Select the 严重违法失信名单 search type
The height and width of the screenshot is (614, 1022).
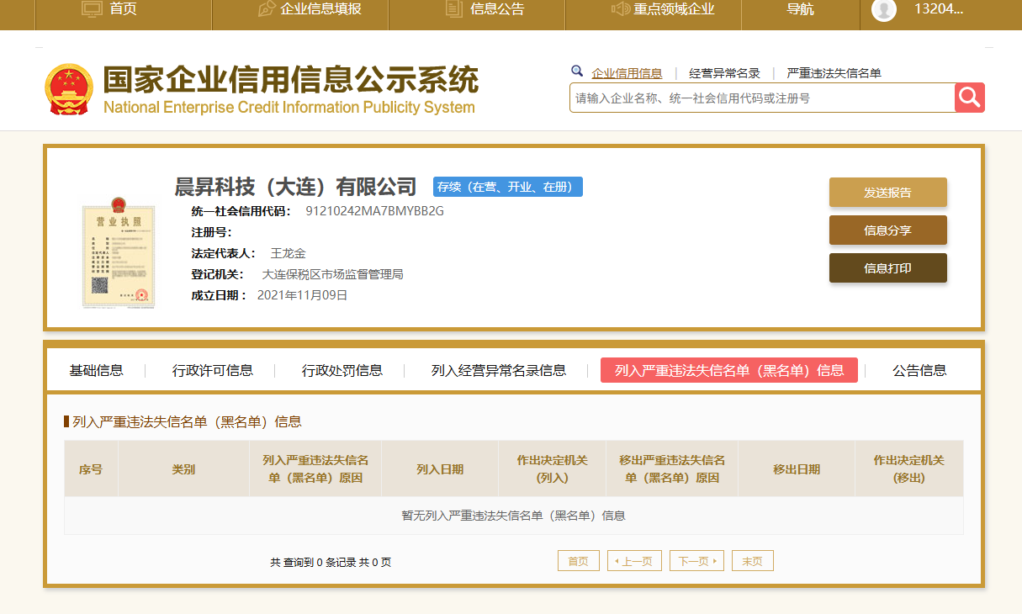click(x=834, y=73)
